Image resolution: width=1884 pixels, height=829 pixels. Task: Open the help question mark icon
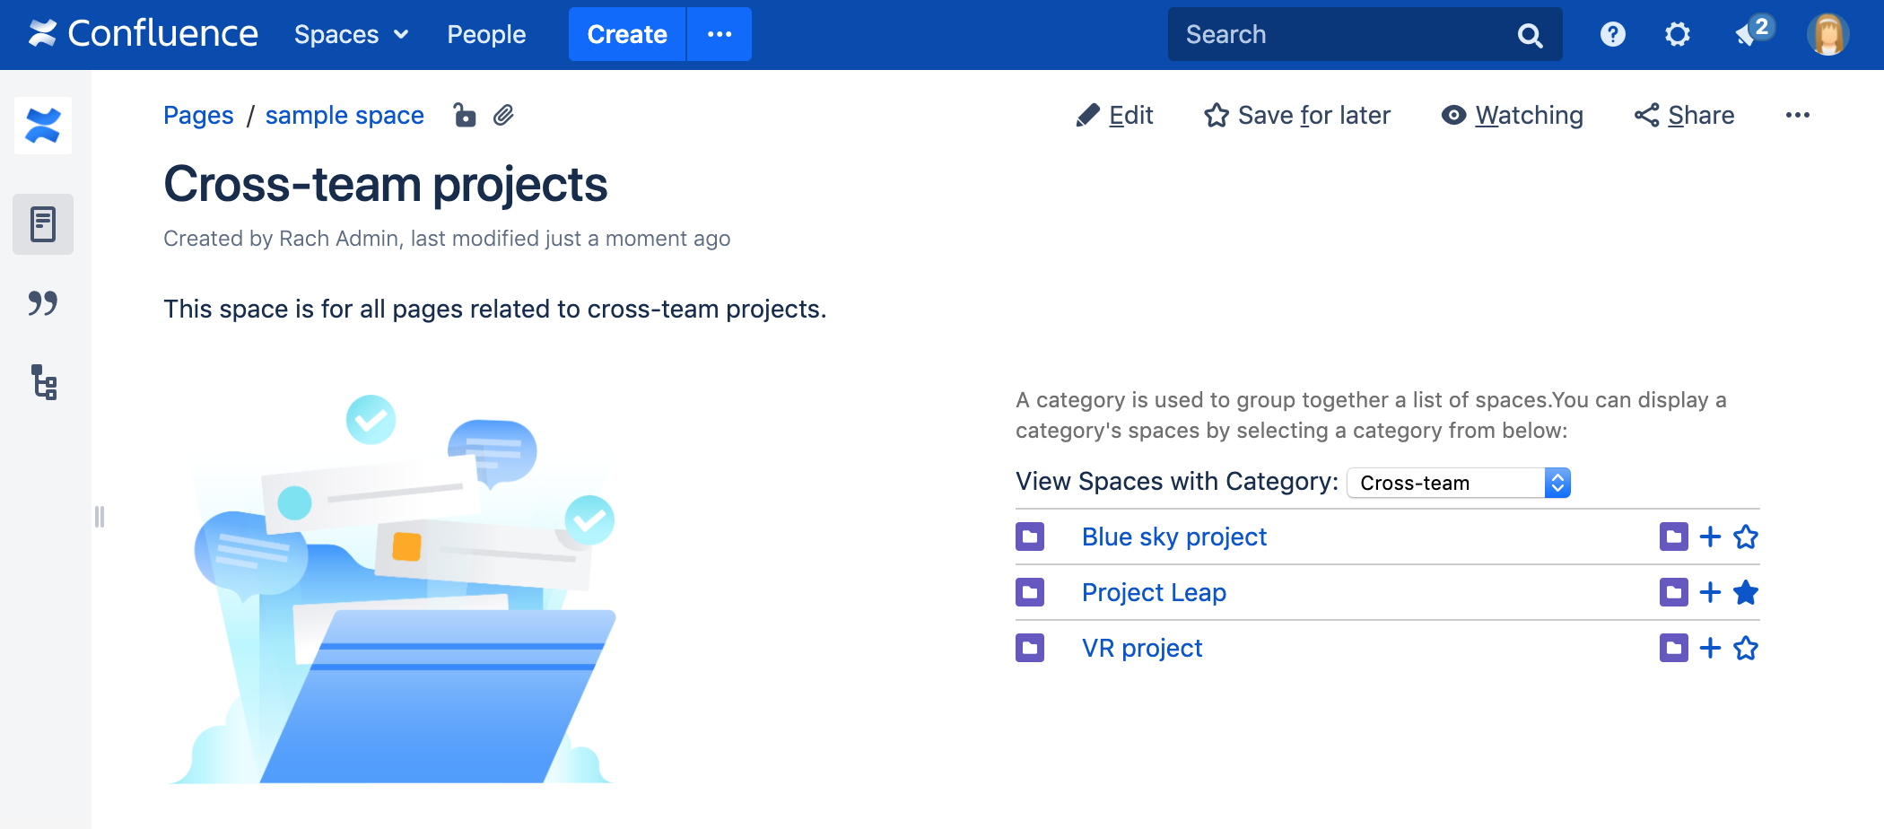(1612, 35)
